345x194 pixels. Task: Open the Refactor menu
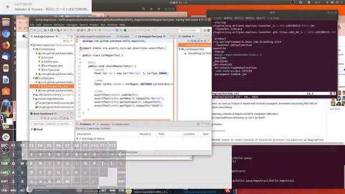tap(59, 25)
